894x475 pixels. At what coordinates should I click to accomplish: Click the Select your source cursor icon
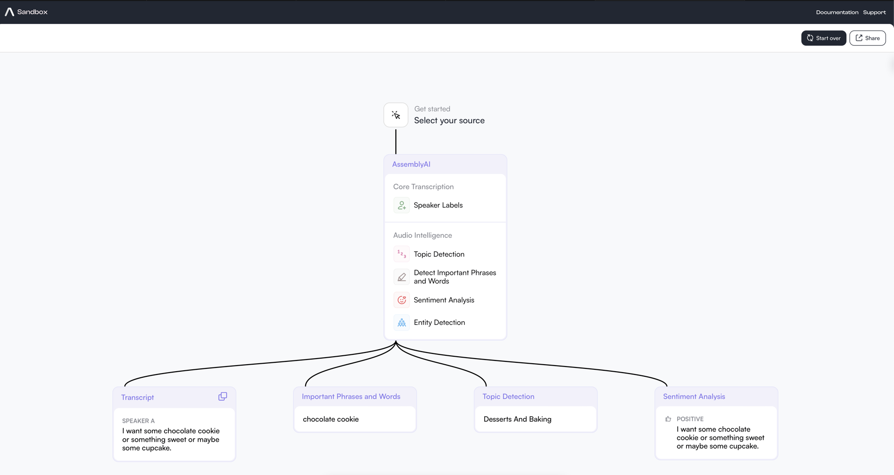(x=396, y=115)
